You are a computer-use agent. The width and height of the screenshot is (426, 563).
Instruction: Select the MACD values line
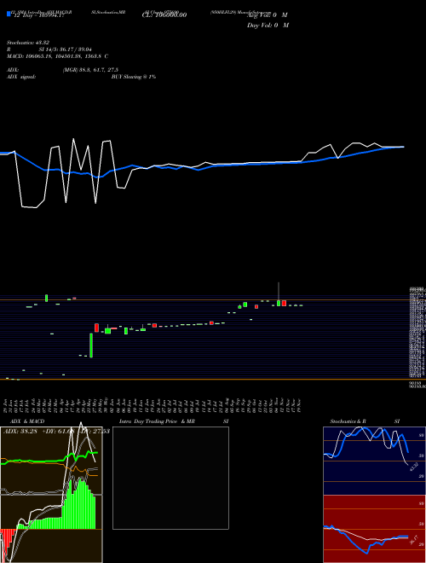click(57, 56)
